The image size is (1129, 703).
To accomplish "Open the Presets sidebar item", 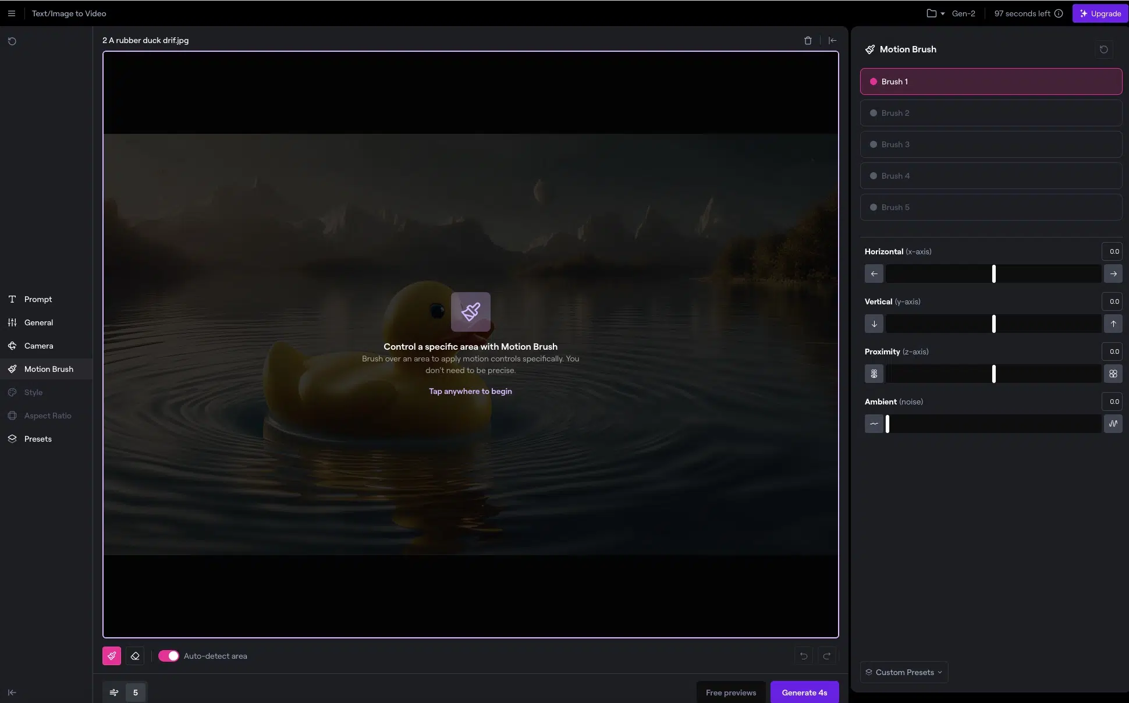I will pos(38,439).
